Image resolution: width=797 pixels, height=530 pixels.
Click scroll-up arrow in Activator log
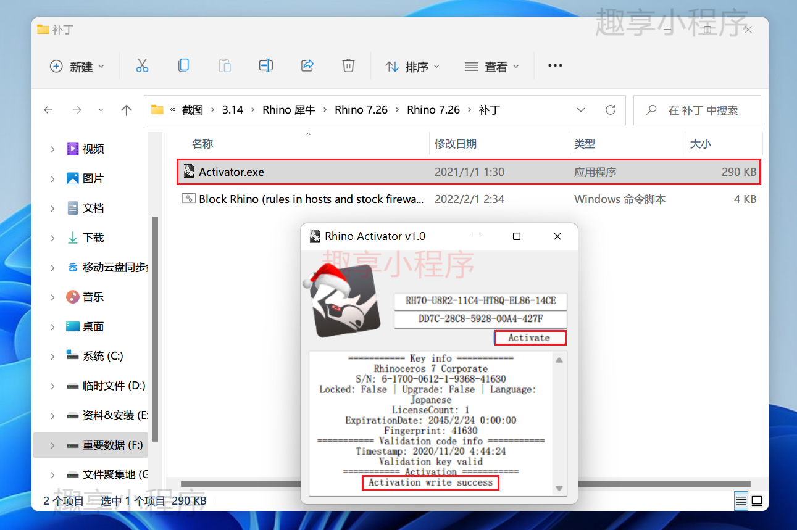pos(559,360)
